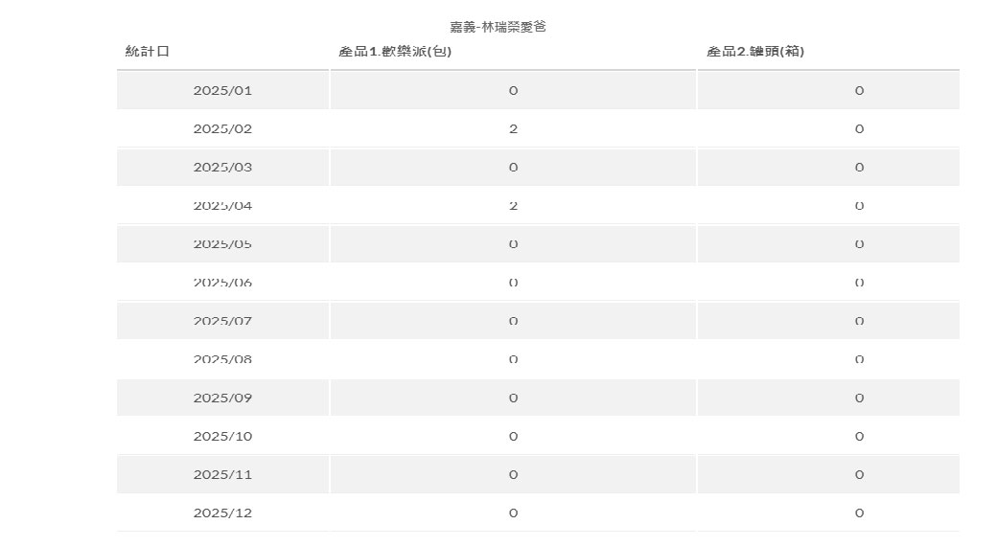Viewport: 997px width, 547px height.
Task: Click the 2025/05 row date
Action: click(222, 244)
